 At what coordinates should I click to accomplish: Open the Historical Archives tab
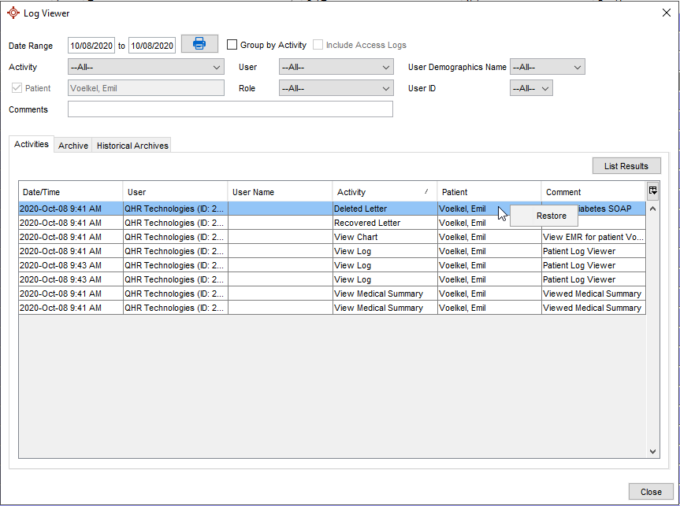click(x=132, y=146)
